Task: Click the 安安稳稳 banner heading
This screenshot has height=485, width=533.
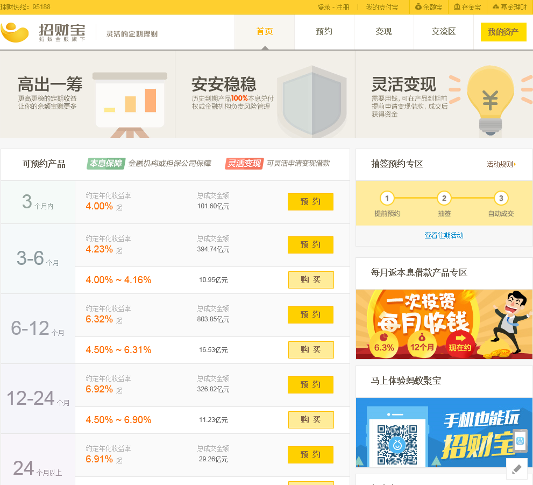Action: (224, 84)
